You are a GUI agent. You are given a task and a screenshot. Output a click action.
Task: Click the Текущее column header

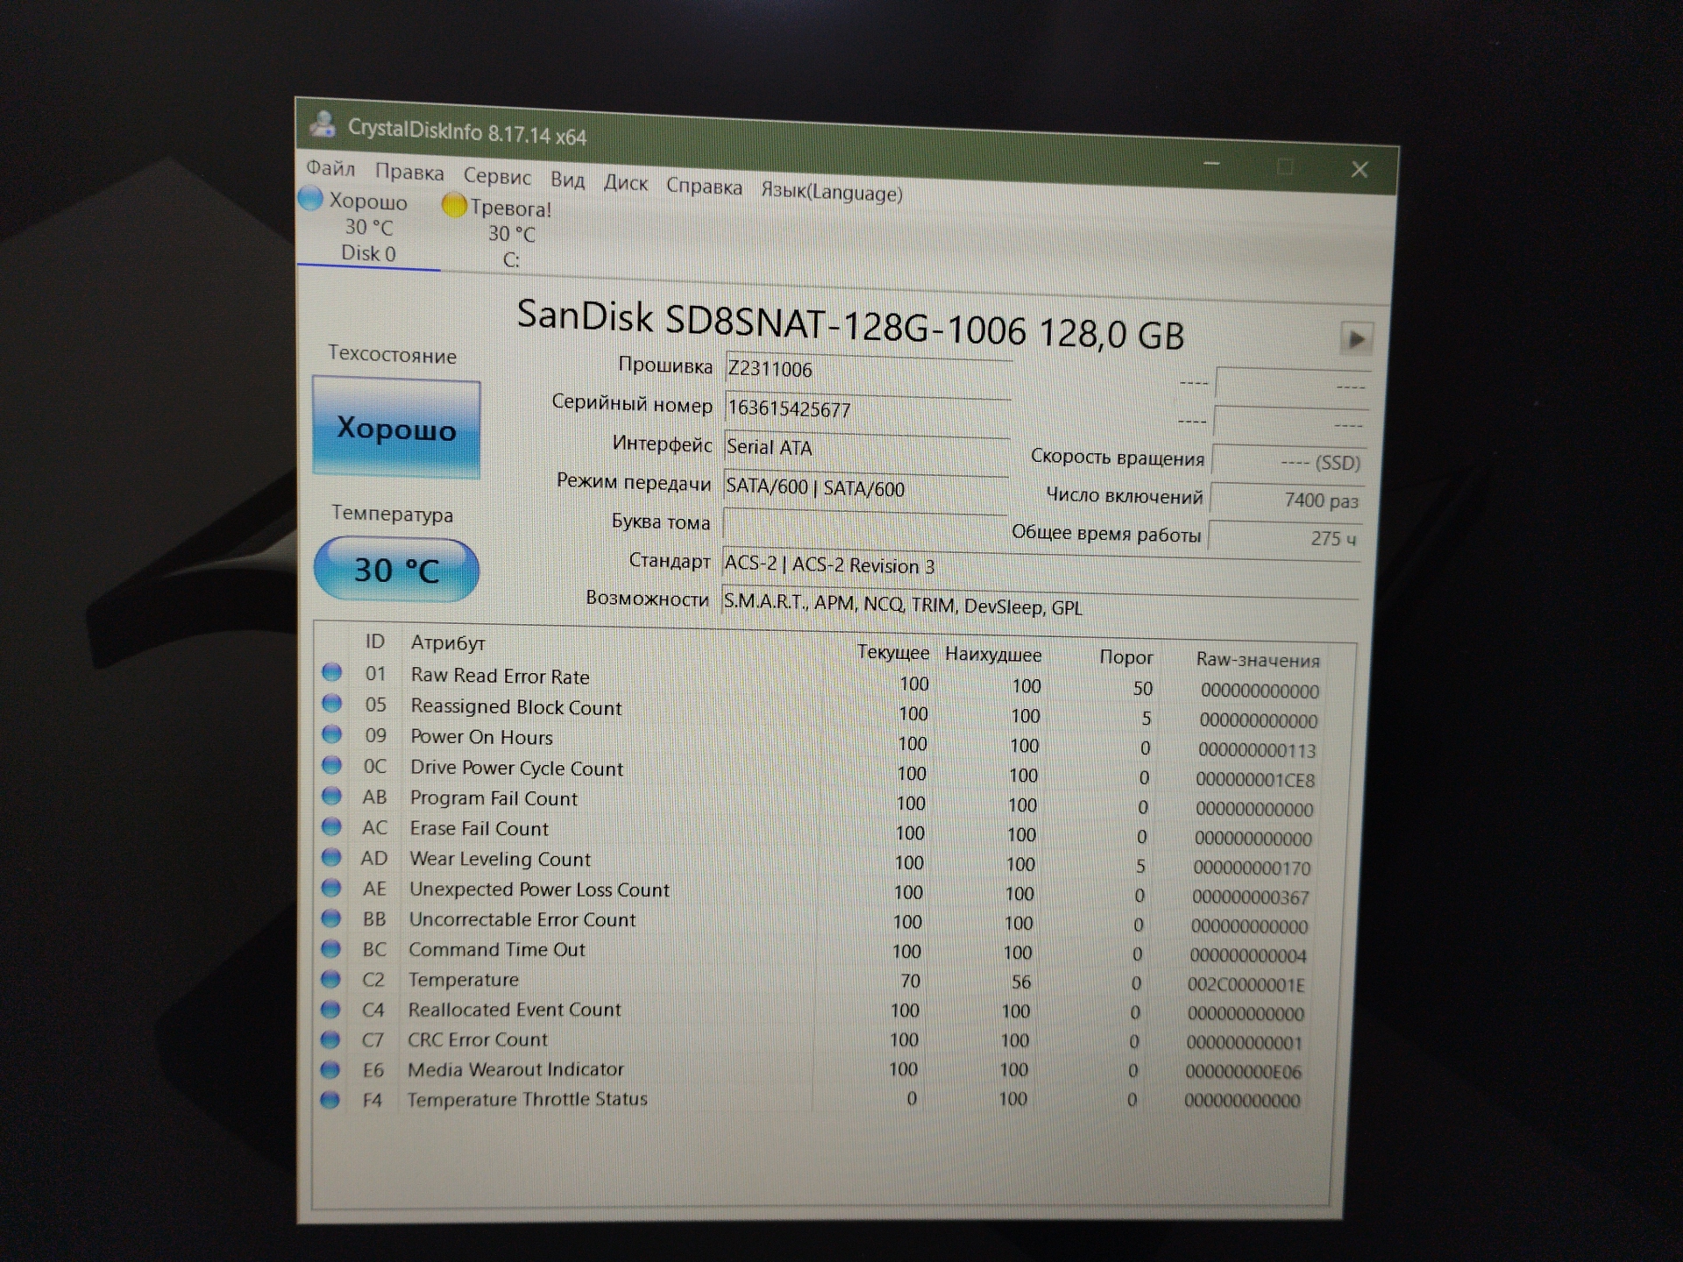[892, 652]
